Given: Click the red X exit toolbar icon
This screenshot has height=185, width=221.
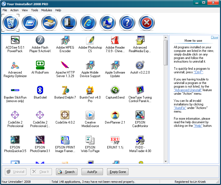Looking at the screenshot, I should [x=147, y=23].
